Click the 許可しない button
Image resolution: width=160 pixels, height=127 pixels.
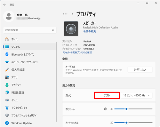(140, 70)
